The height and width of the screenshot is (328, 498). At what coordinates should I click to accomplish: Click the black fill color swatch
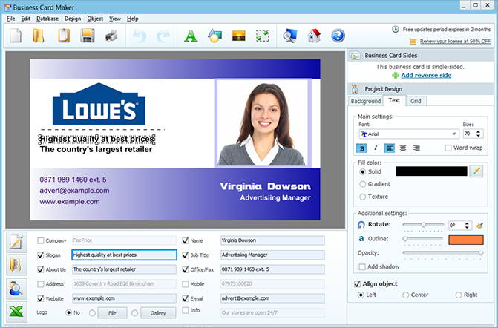pos(432,171)
